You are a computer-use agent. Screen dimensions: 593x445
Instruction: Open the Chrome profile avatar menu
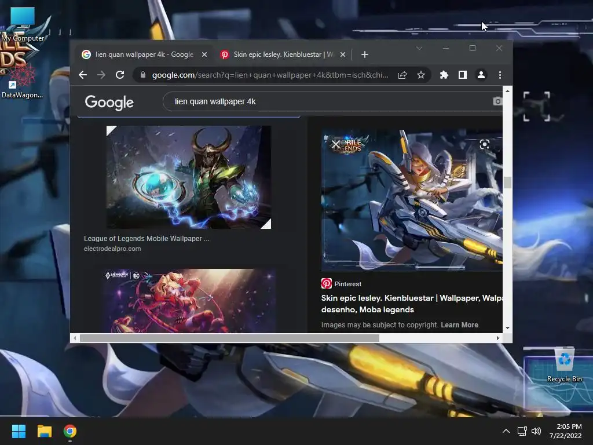click(x=481, y=75)
